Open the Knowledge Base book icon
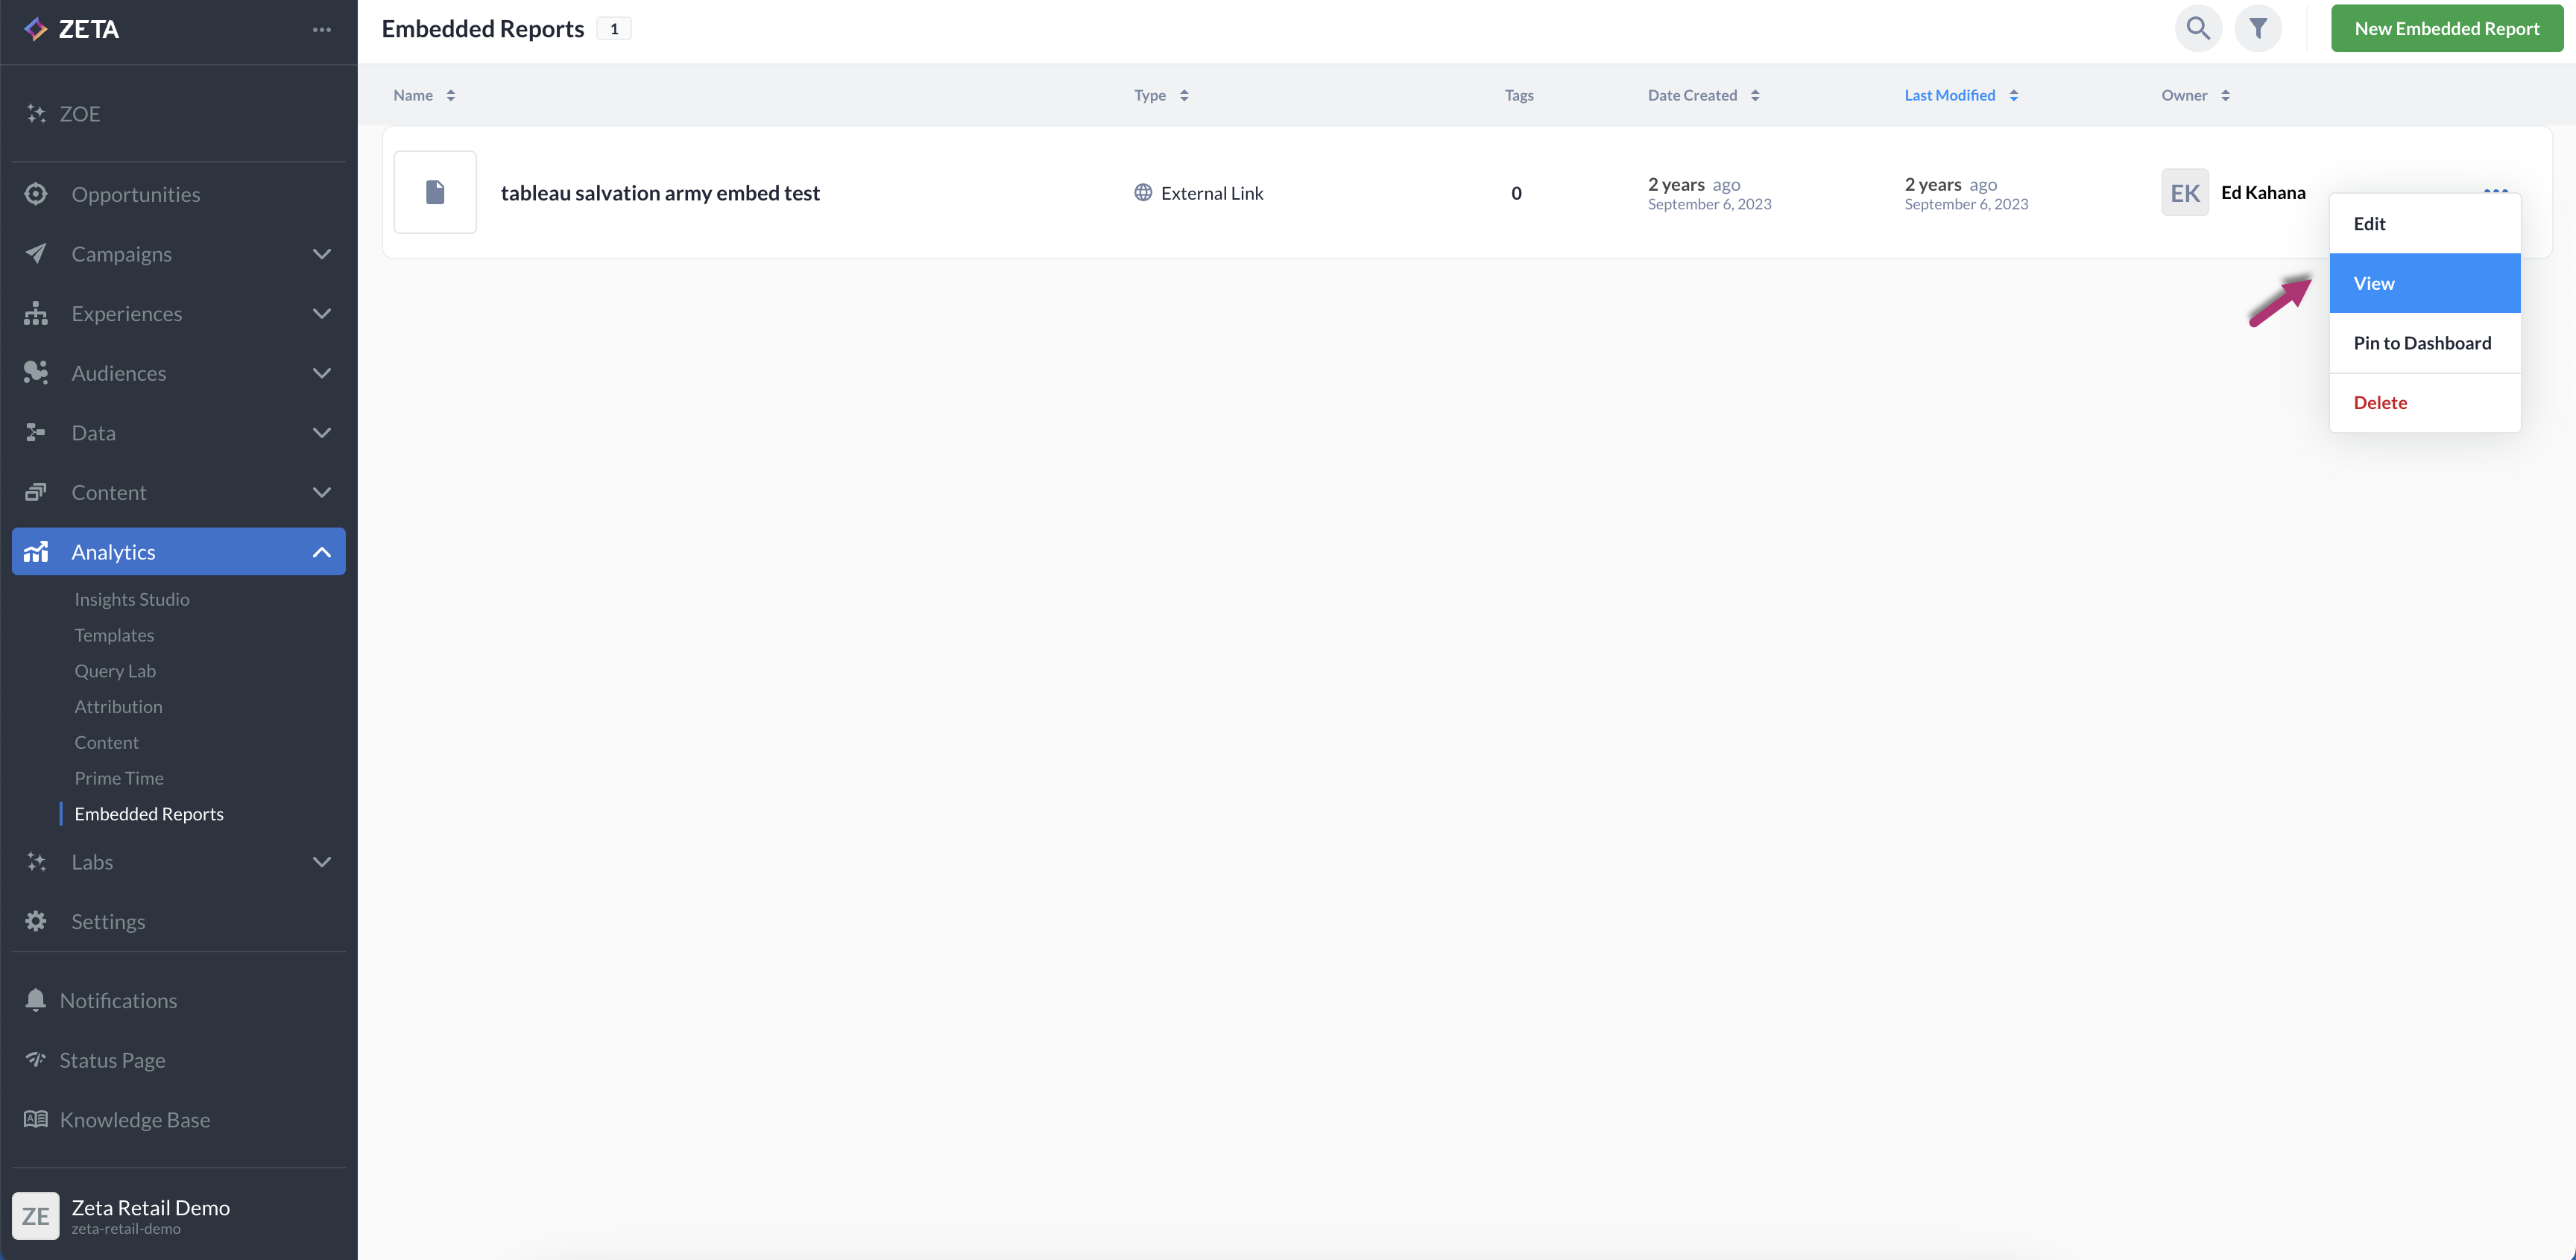Viewport: 2576px width, 1260px height. click(36, 1119)
